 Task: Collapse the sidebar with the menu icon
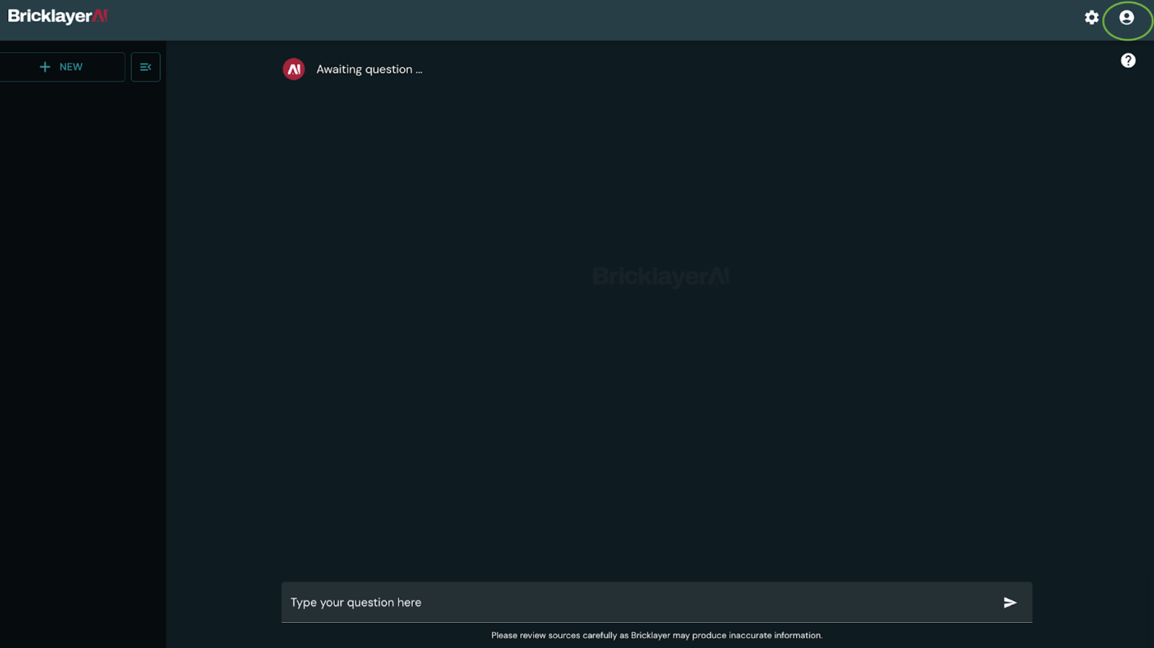145,67
